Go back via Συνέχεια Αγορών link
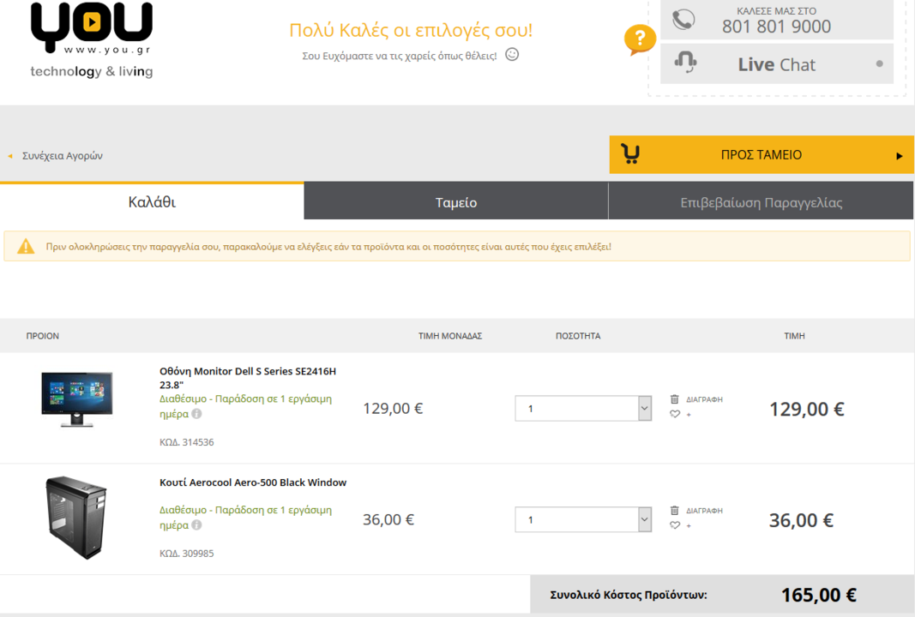The width and height of the screenshot is (915, 617). pyautogui.click(x=63, y=156)
